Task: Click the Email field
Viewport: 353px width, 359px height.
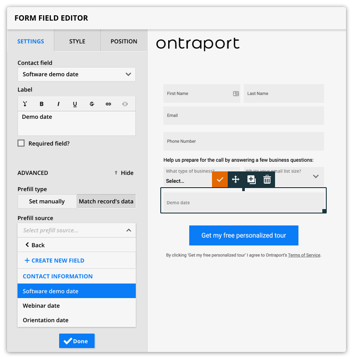Action: coord(244,115)
